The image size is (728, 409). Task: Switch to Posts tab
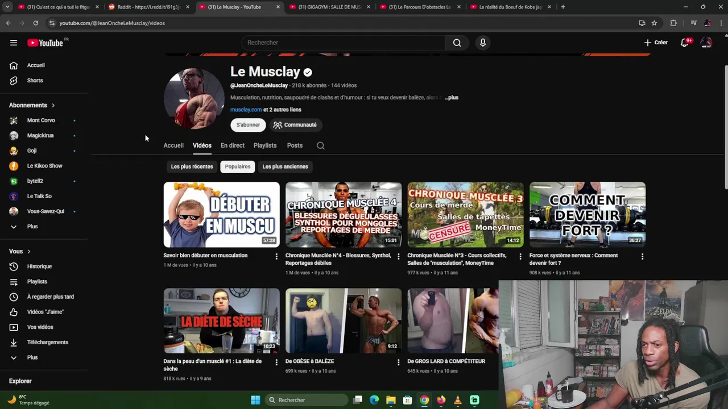(295, 145)
